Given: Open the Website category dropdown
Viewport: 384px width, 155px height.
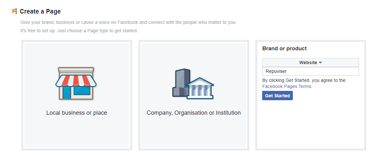Looking at the screenshot, I should [311, 63].
